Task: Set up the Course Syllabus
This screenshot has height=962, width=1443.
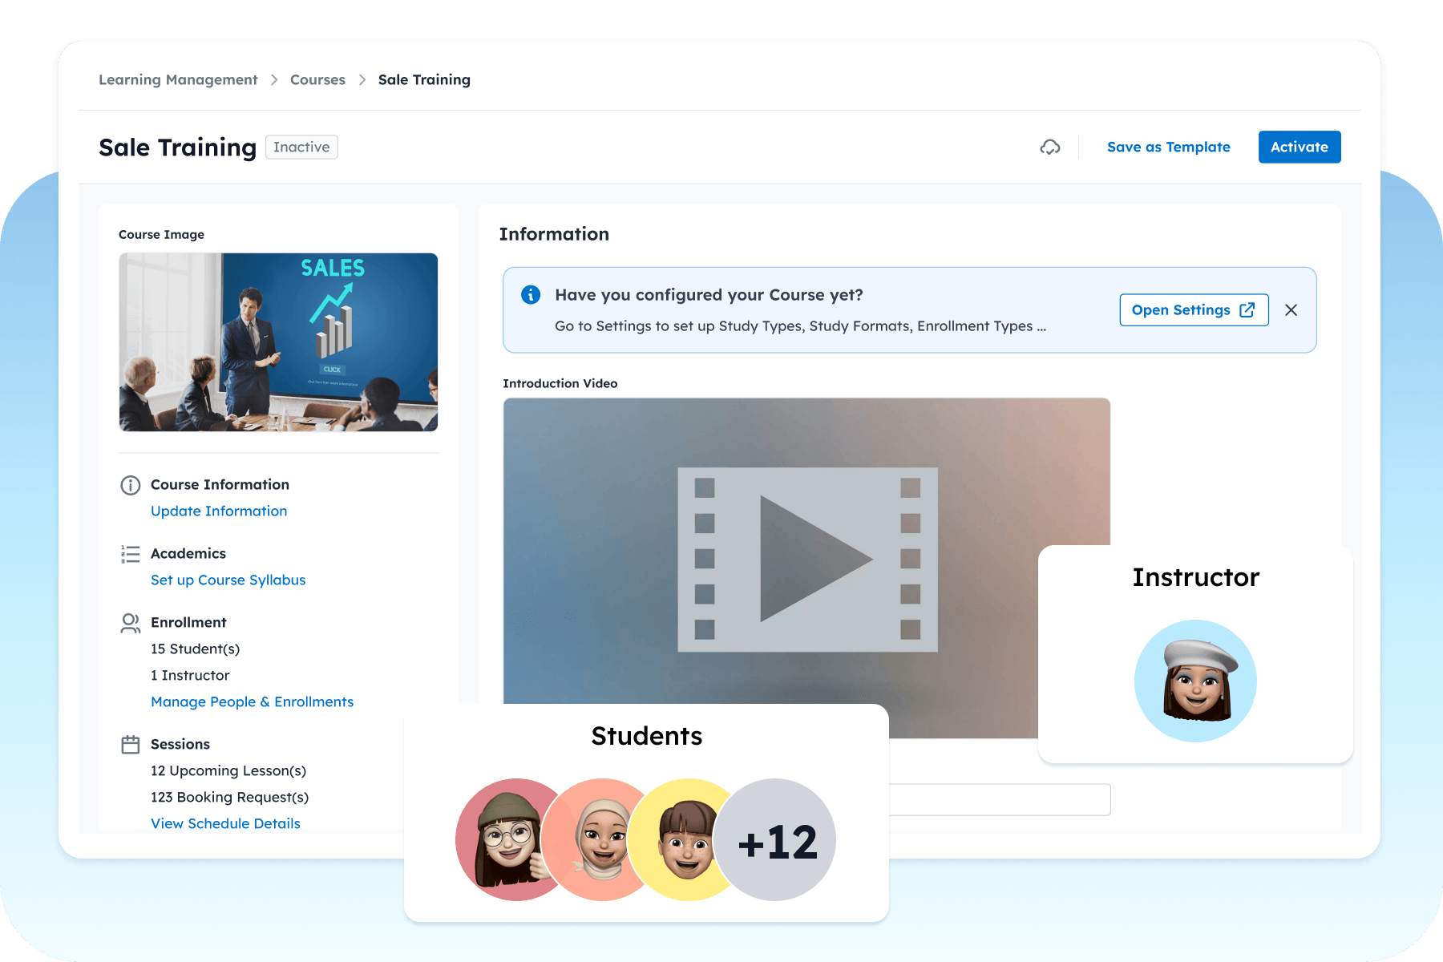Action: coord(228,580)
